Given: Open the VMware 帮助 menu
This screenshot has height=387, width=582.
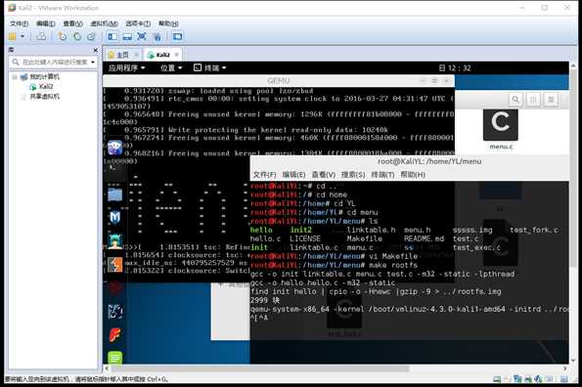Looking at the screenshot, I should tap(168, 23).
